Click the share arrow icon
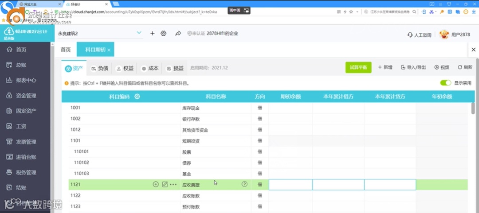This screenshot has width=479, height=213. tap(178, 33)
